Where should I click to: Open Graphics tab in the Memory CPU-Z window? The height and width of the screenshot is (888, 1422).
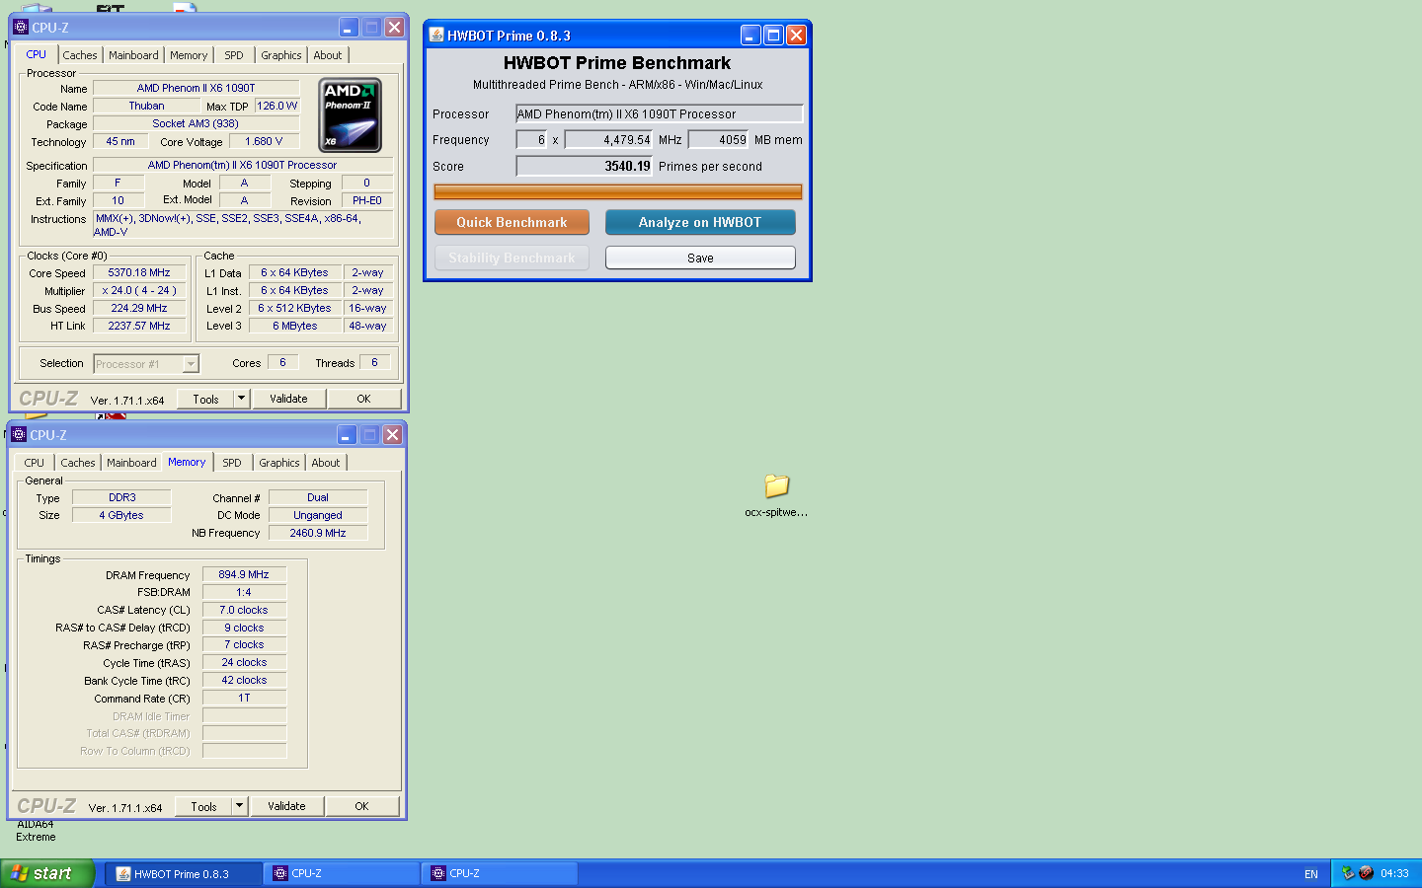[279, 463]
